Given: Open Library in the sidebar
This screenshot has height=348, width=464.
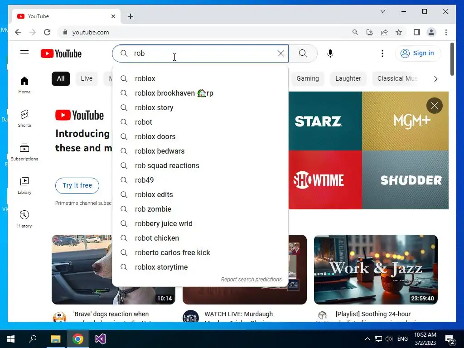Looking at the screenshot, I should click(x=24, y=185).
